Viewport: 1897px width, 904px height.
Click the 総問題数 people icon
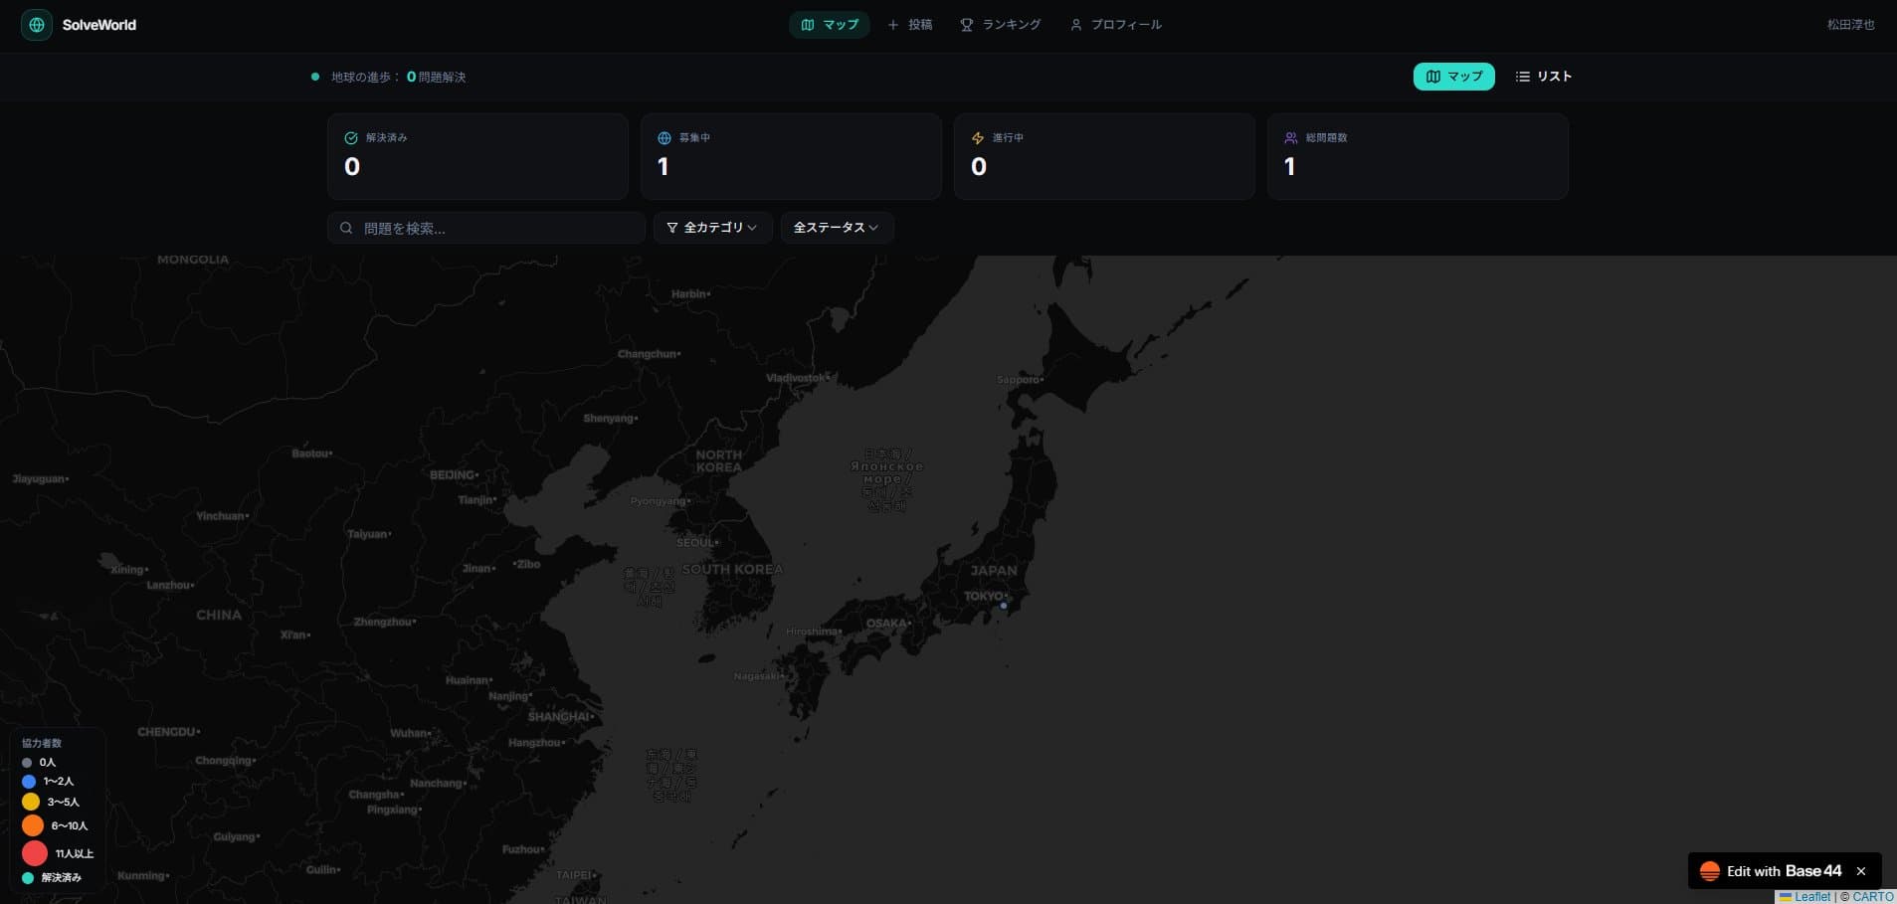pos(1291,138)
